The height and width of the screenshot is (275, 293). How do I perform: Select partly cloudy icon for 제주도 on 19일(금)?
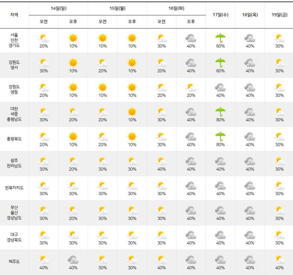279,260
